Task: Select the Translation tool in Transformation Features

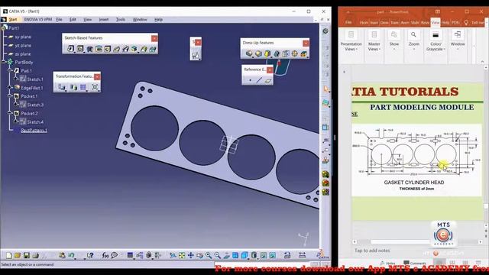Action: point(62,87)
